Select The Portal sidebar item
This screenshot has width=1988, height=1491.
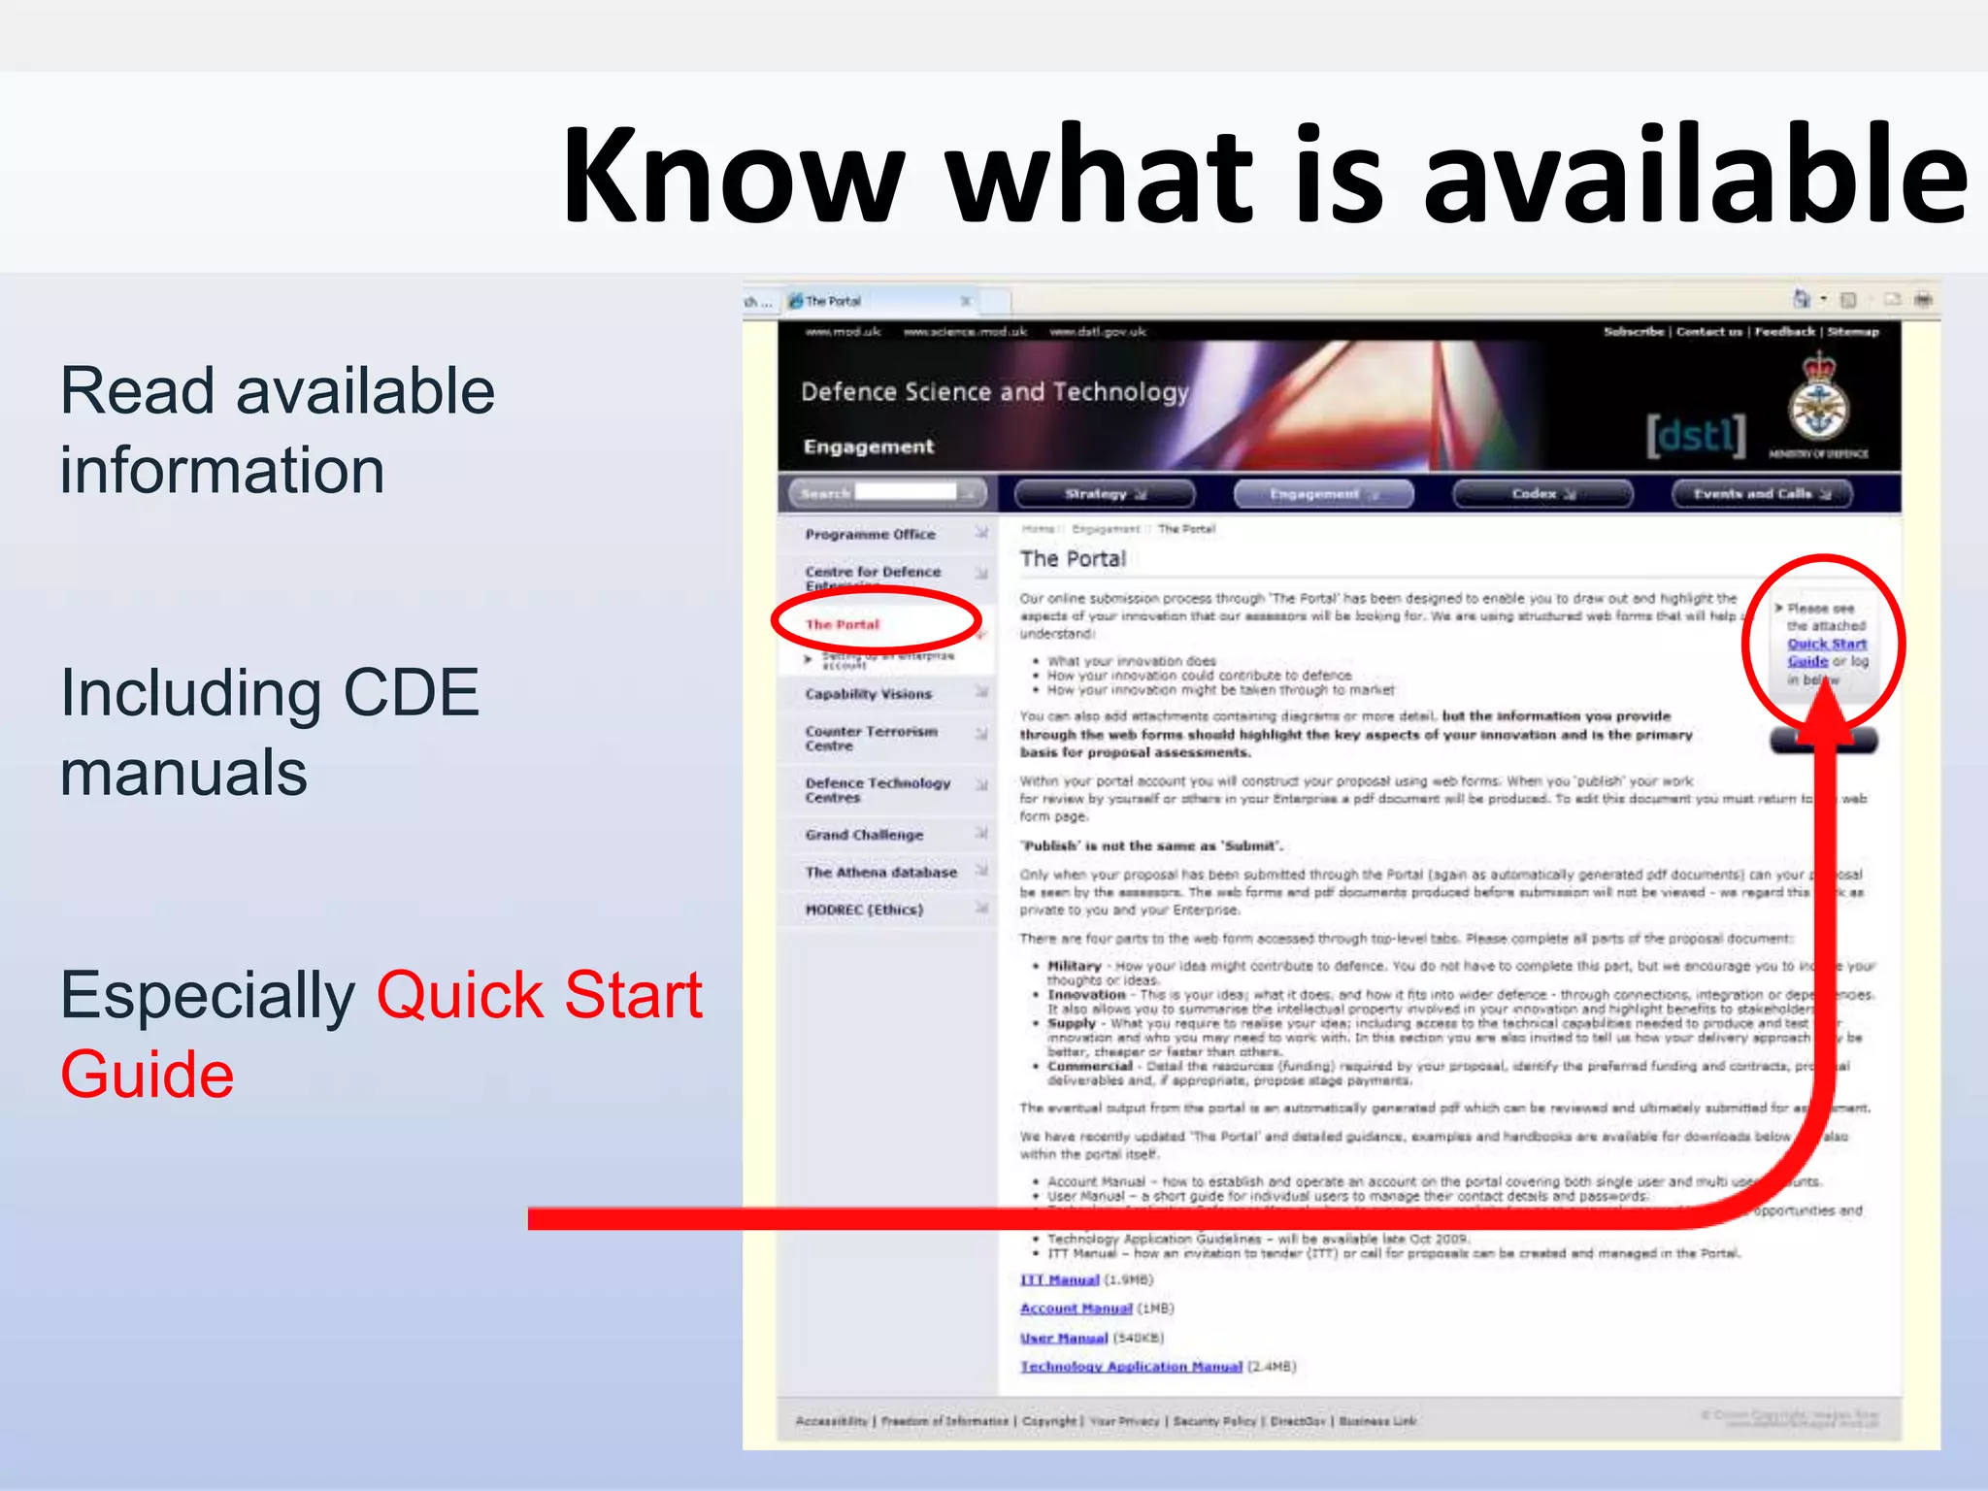842,624
